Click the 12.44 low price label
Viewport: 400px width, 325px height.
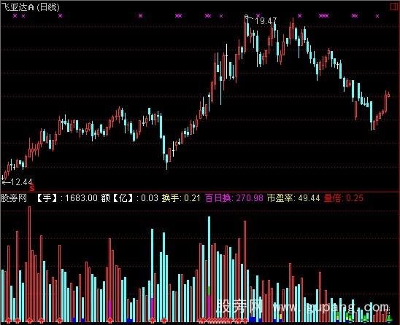tap(21, 182)
